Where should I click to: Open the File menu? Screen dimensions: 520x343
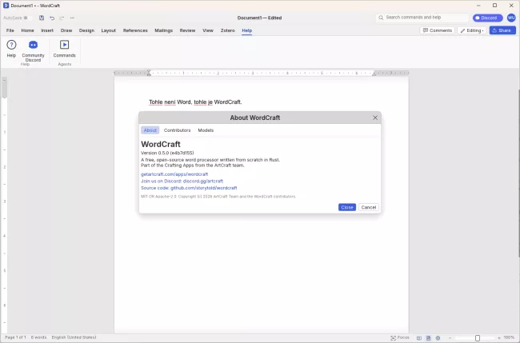(x=10, y=30)
